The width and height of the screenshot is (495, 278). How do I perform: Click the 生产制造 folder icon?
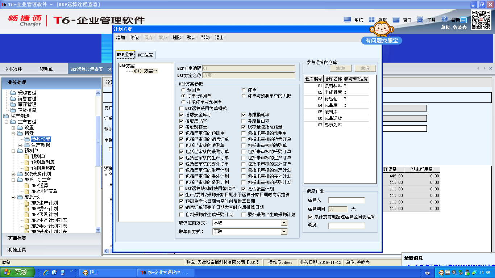tap(6, 116)
